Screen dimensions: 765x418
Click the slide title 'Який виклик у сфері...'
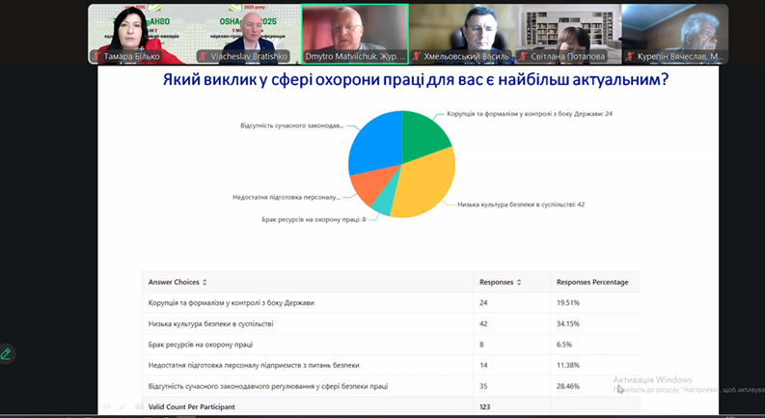(x=416, y=79)
